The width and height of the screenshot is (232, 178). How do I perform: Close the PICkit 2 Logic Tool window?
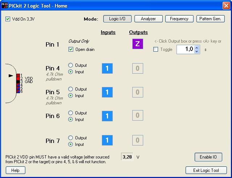pos(226,6)
